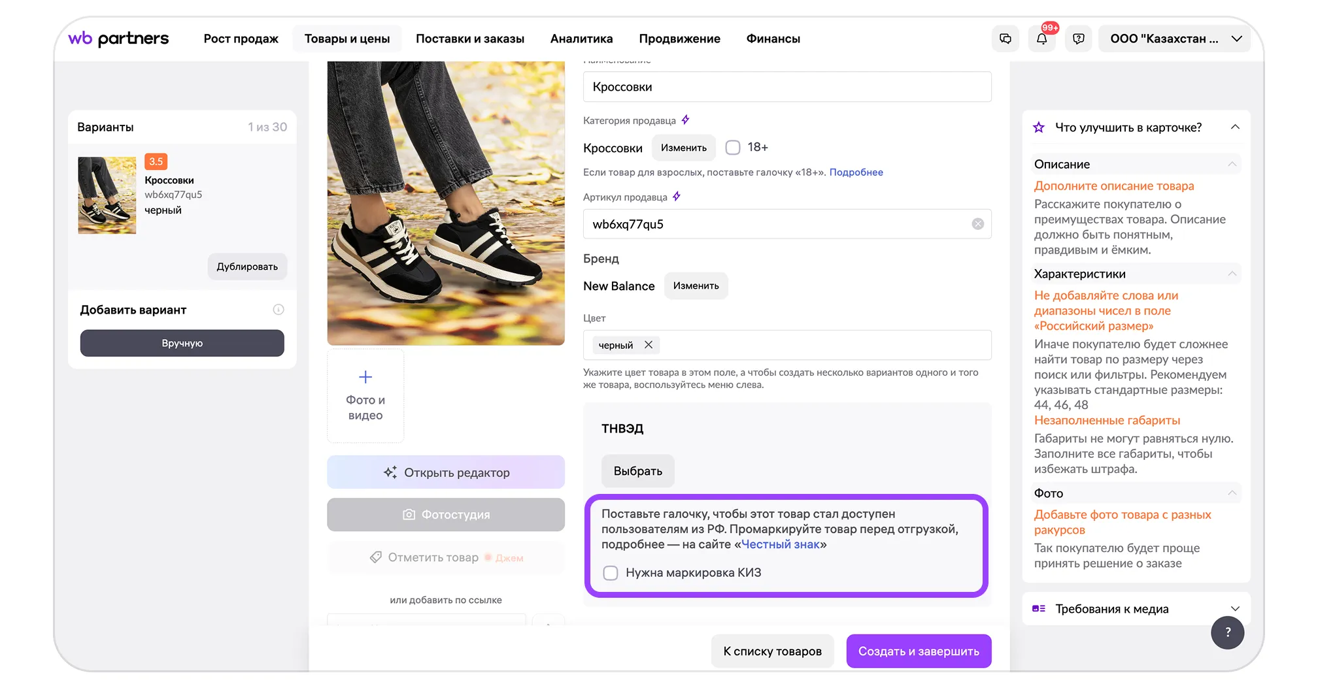Open the Честный знак link
Screen dimensions: 1318x686
point(780,545)
